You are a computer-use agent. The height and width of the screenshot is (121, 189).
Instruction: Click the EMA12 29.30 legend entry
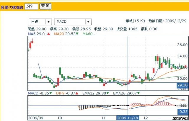pos(96,93)
